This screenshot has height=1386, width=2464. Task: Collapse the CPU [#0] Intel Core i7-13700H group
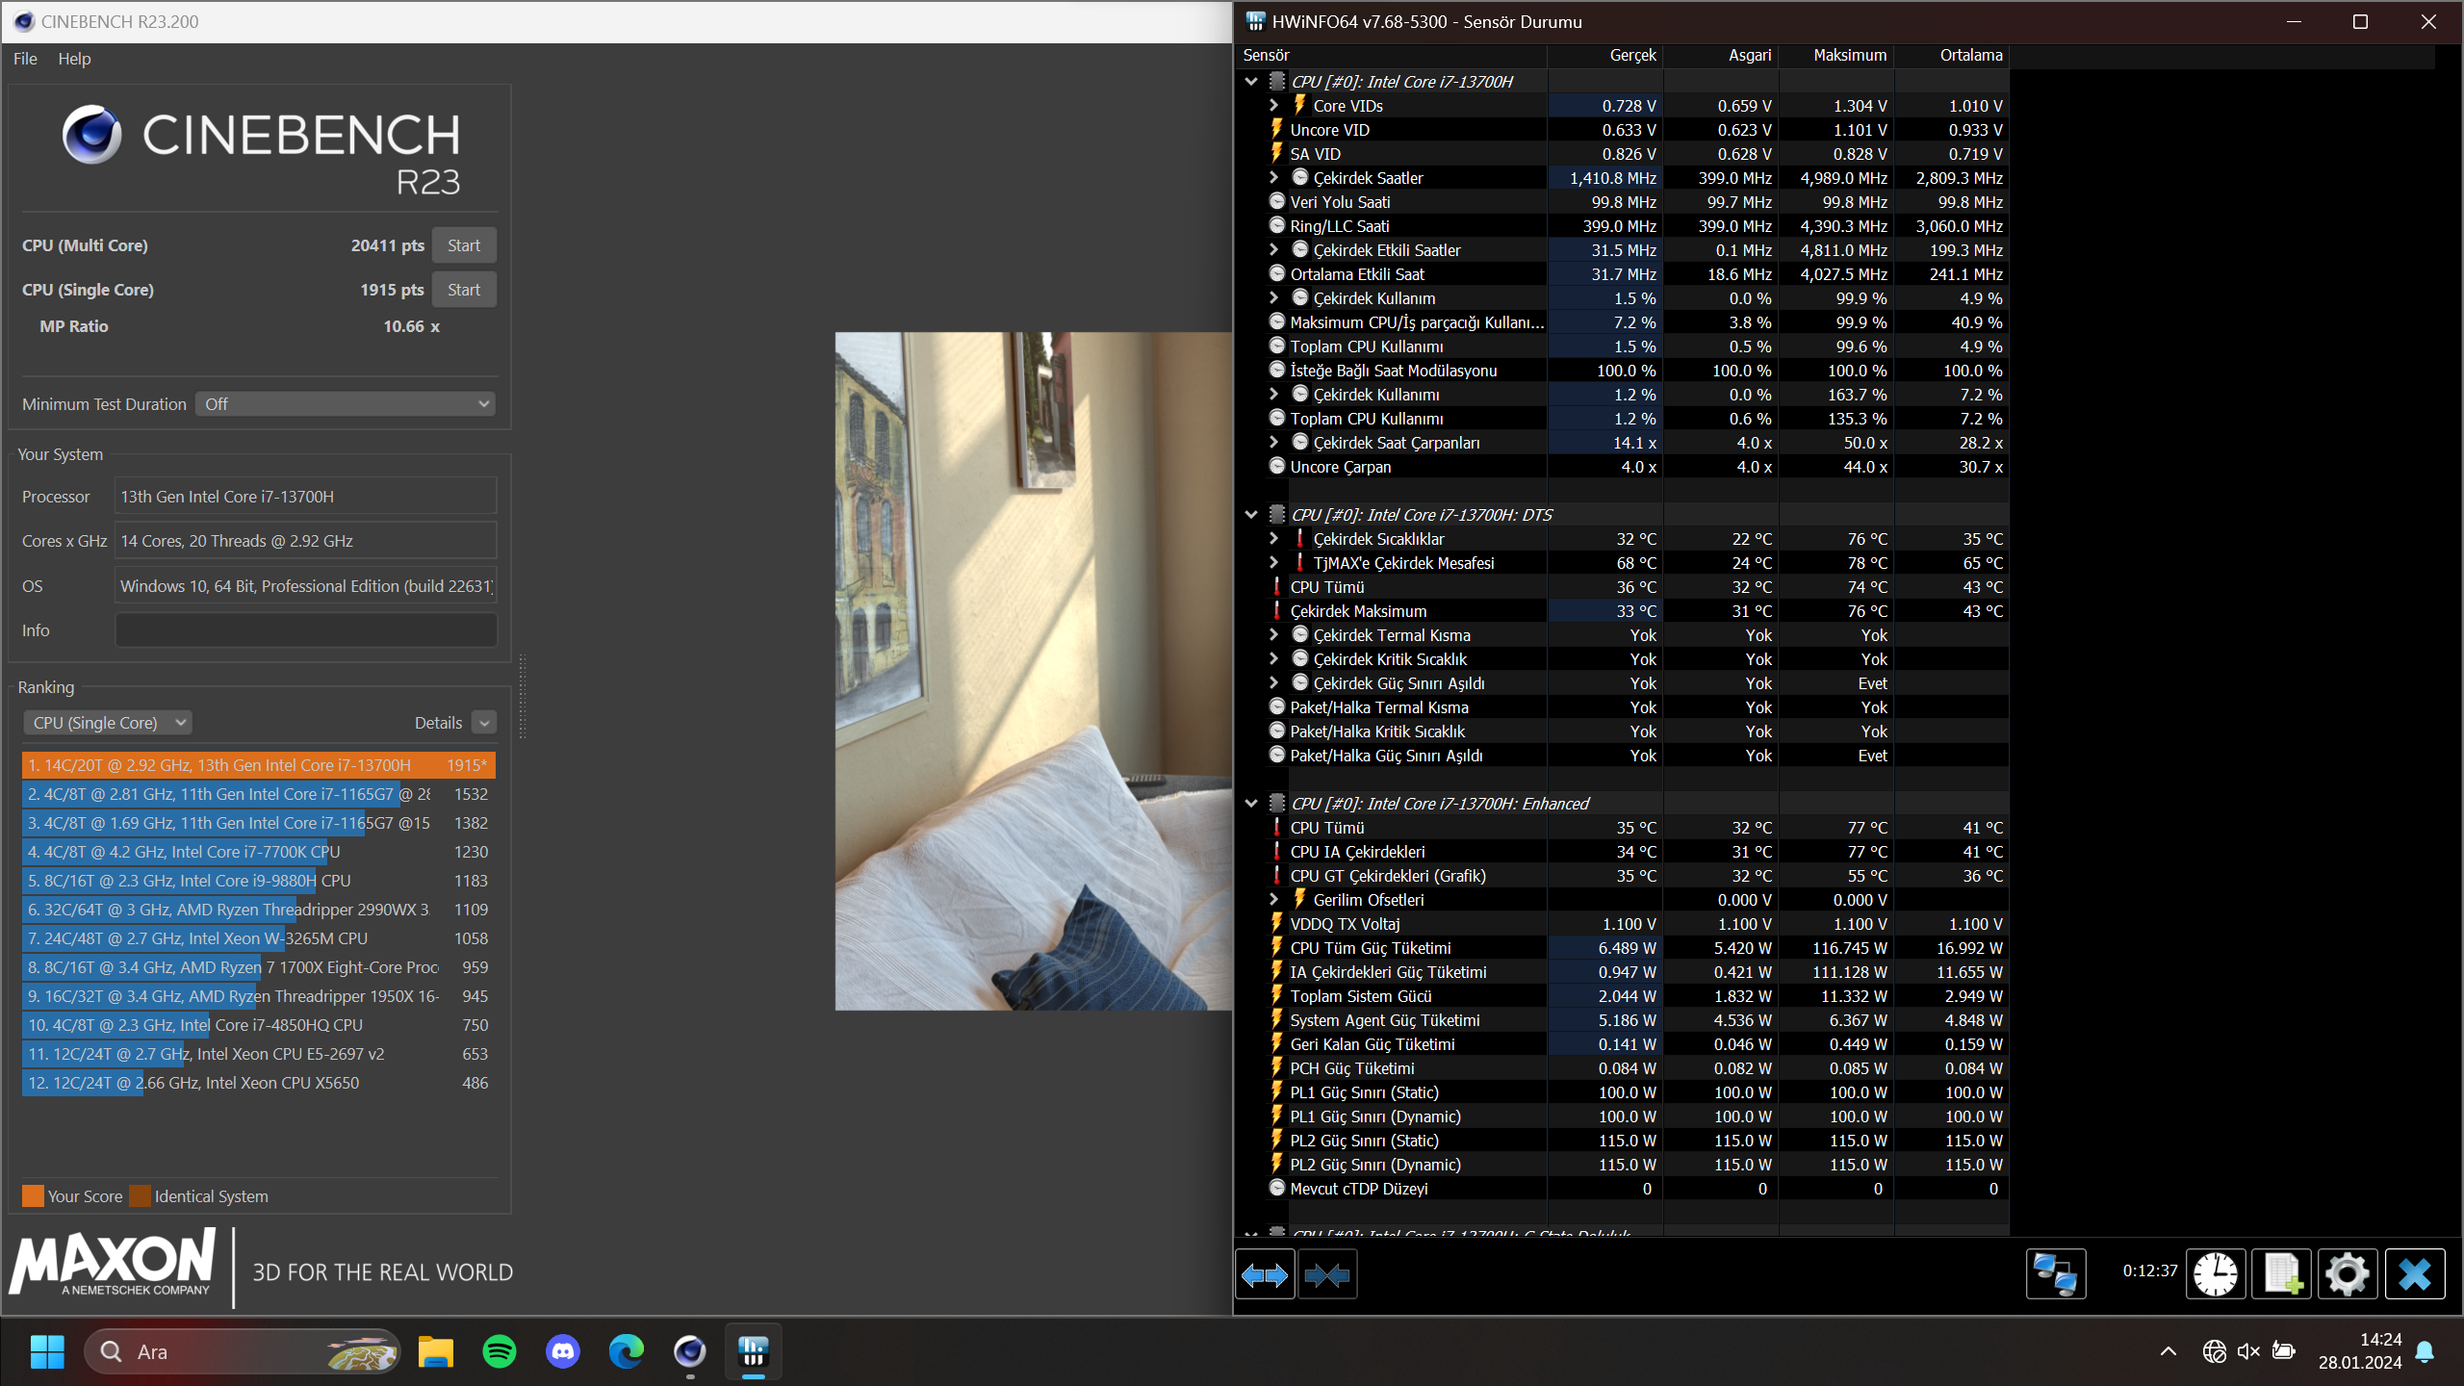(1251, 82)
